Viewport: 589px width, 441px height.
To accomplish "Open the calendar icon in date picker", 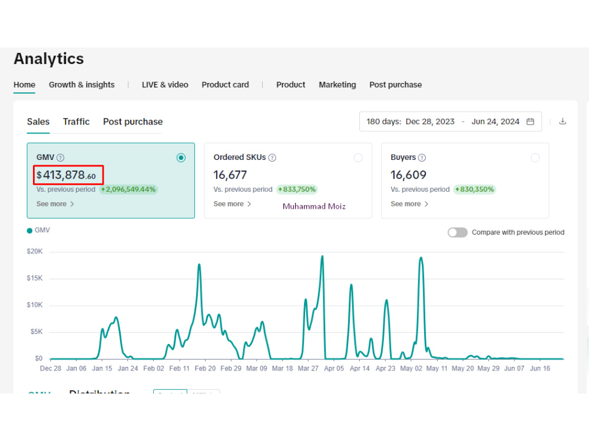I will [530, 122].
